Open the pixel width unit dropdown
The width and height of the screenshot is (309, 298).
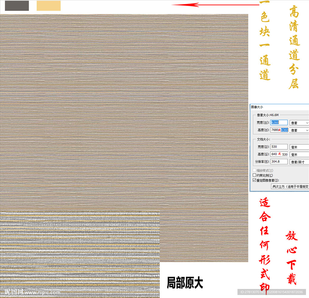(x=299, y=123)
